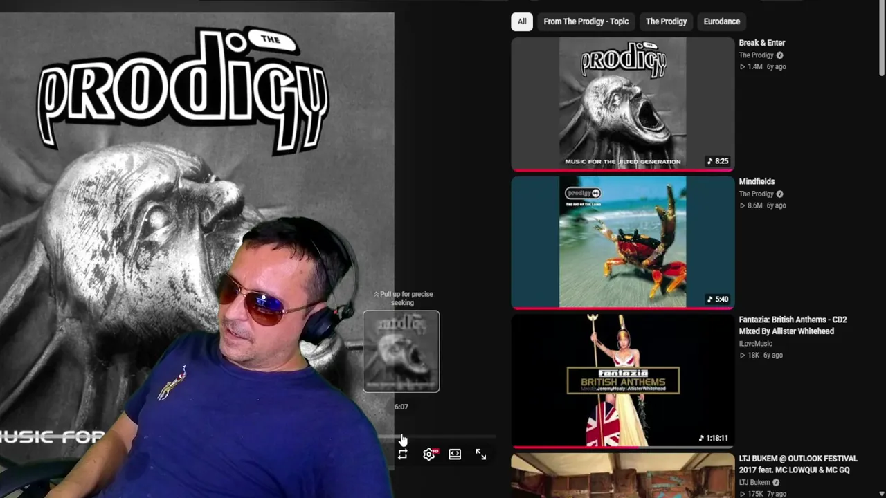This screenshot has height=498, width=886.
Task: Open the ILoveMusic channel link
Action: [755, 344]
